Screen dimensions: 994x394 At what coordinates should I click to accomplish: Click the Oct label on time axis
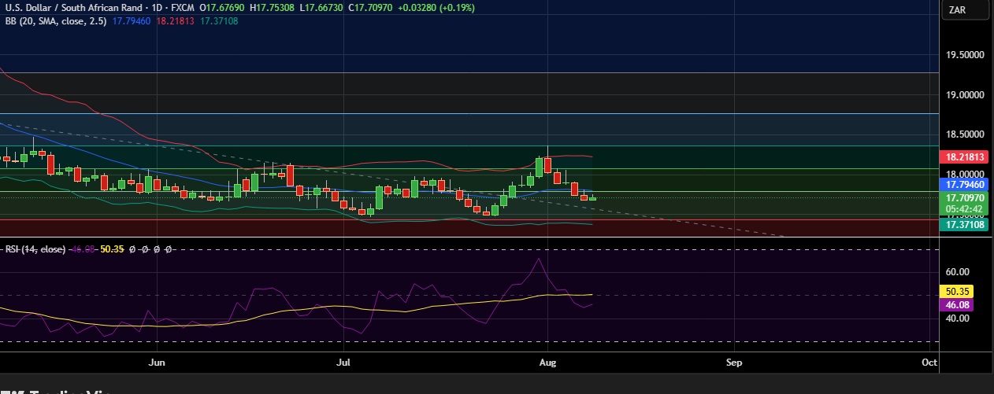click(x=929, y=363)
